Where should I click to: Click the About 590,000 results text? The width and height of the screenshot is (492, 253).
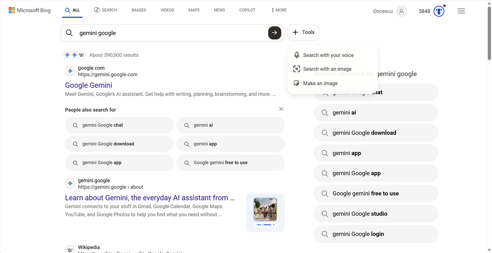click(114, 55)
